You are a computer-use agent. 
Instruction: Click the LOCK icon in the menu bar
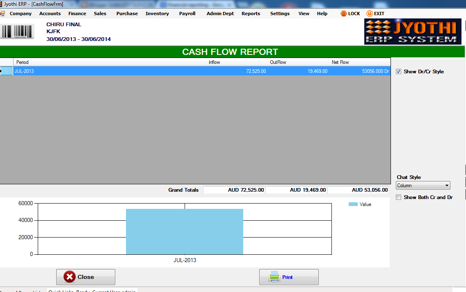(343, 13)
